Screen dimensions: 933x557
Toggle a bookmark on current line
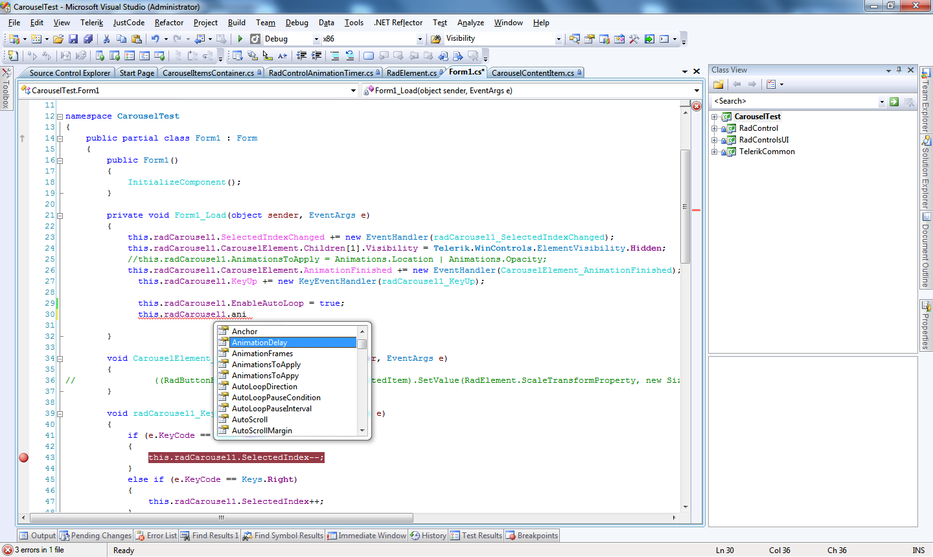click(x=369, y=56)
